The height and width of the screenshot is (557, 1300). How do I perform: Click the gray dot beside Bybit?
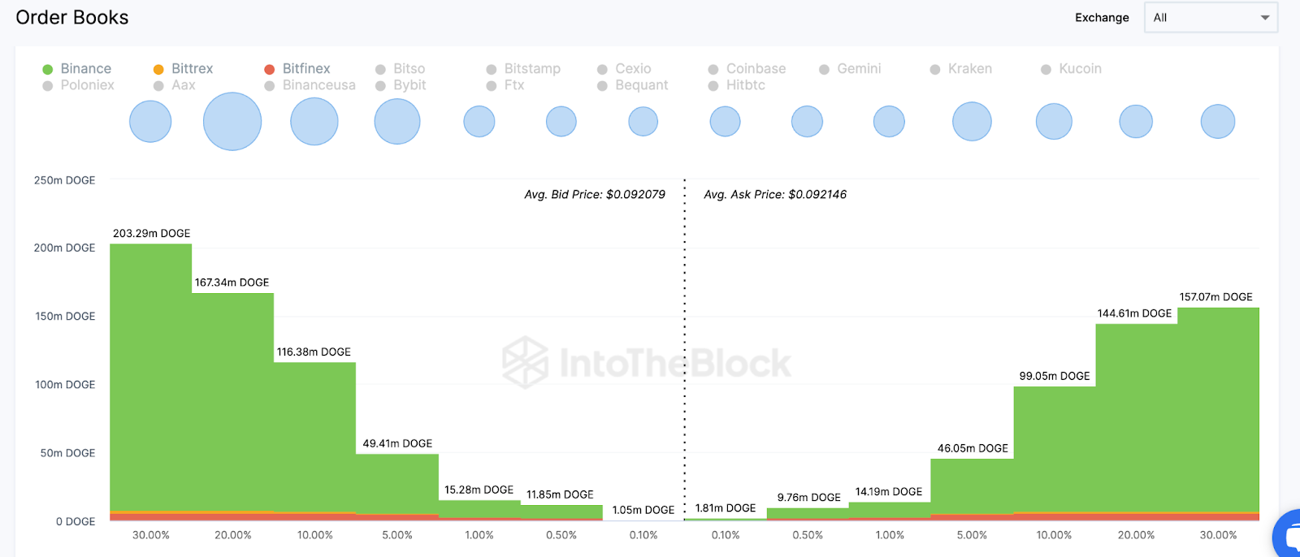pos(380,85)
